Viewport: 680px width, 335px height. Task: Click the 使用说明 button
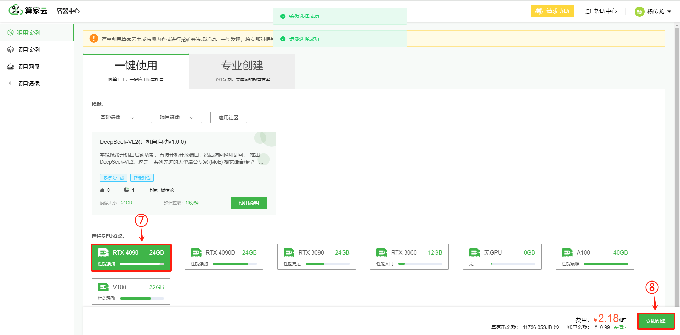[x=249, y=203]
